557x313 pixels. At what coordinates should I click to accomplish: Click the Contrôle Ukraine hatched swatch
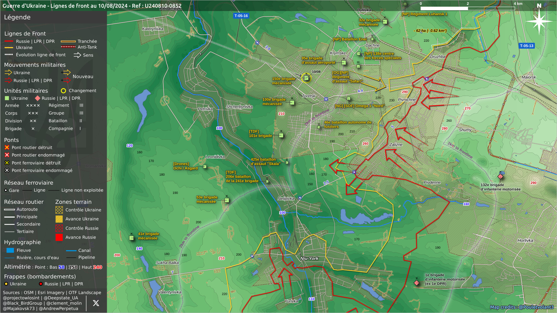(x=59, y=210)
